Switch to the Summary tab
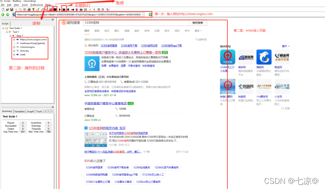Image resolution: width=325 pixels, height=189 pixels. 7,111
